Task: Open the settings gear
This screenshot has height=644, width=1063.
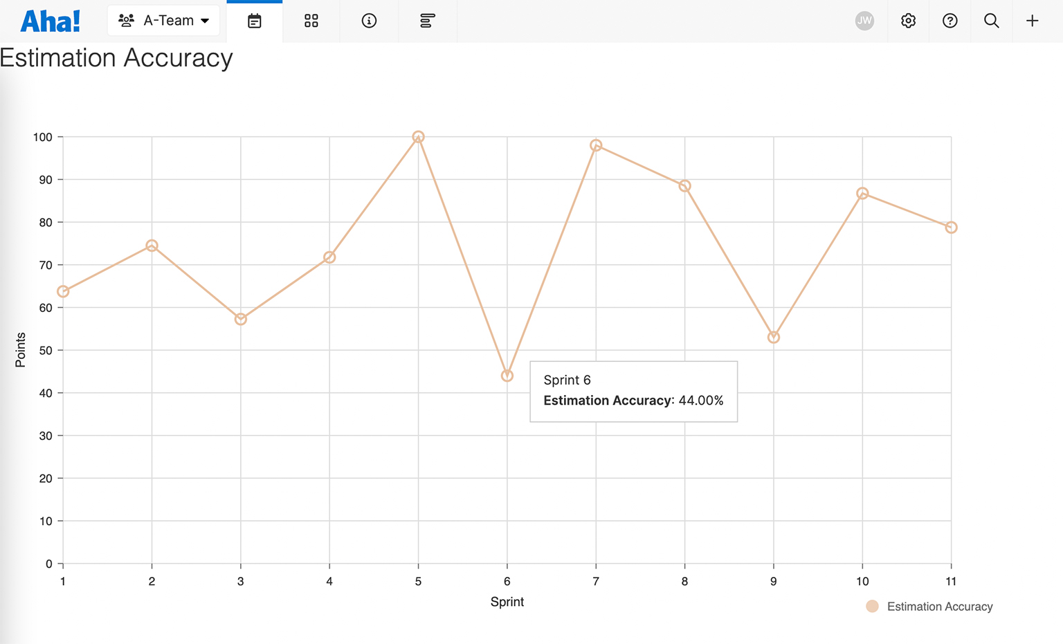Action: [x=908, y=21]
